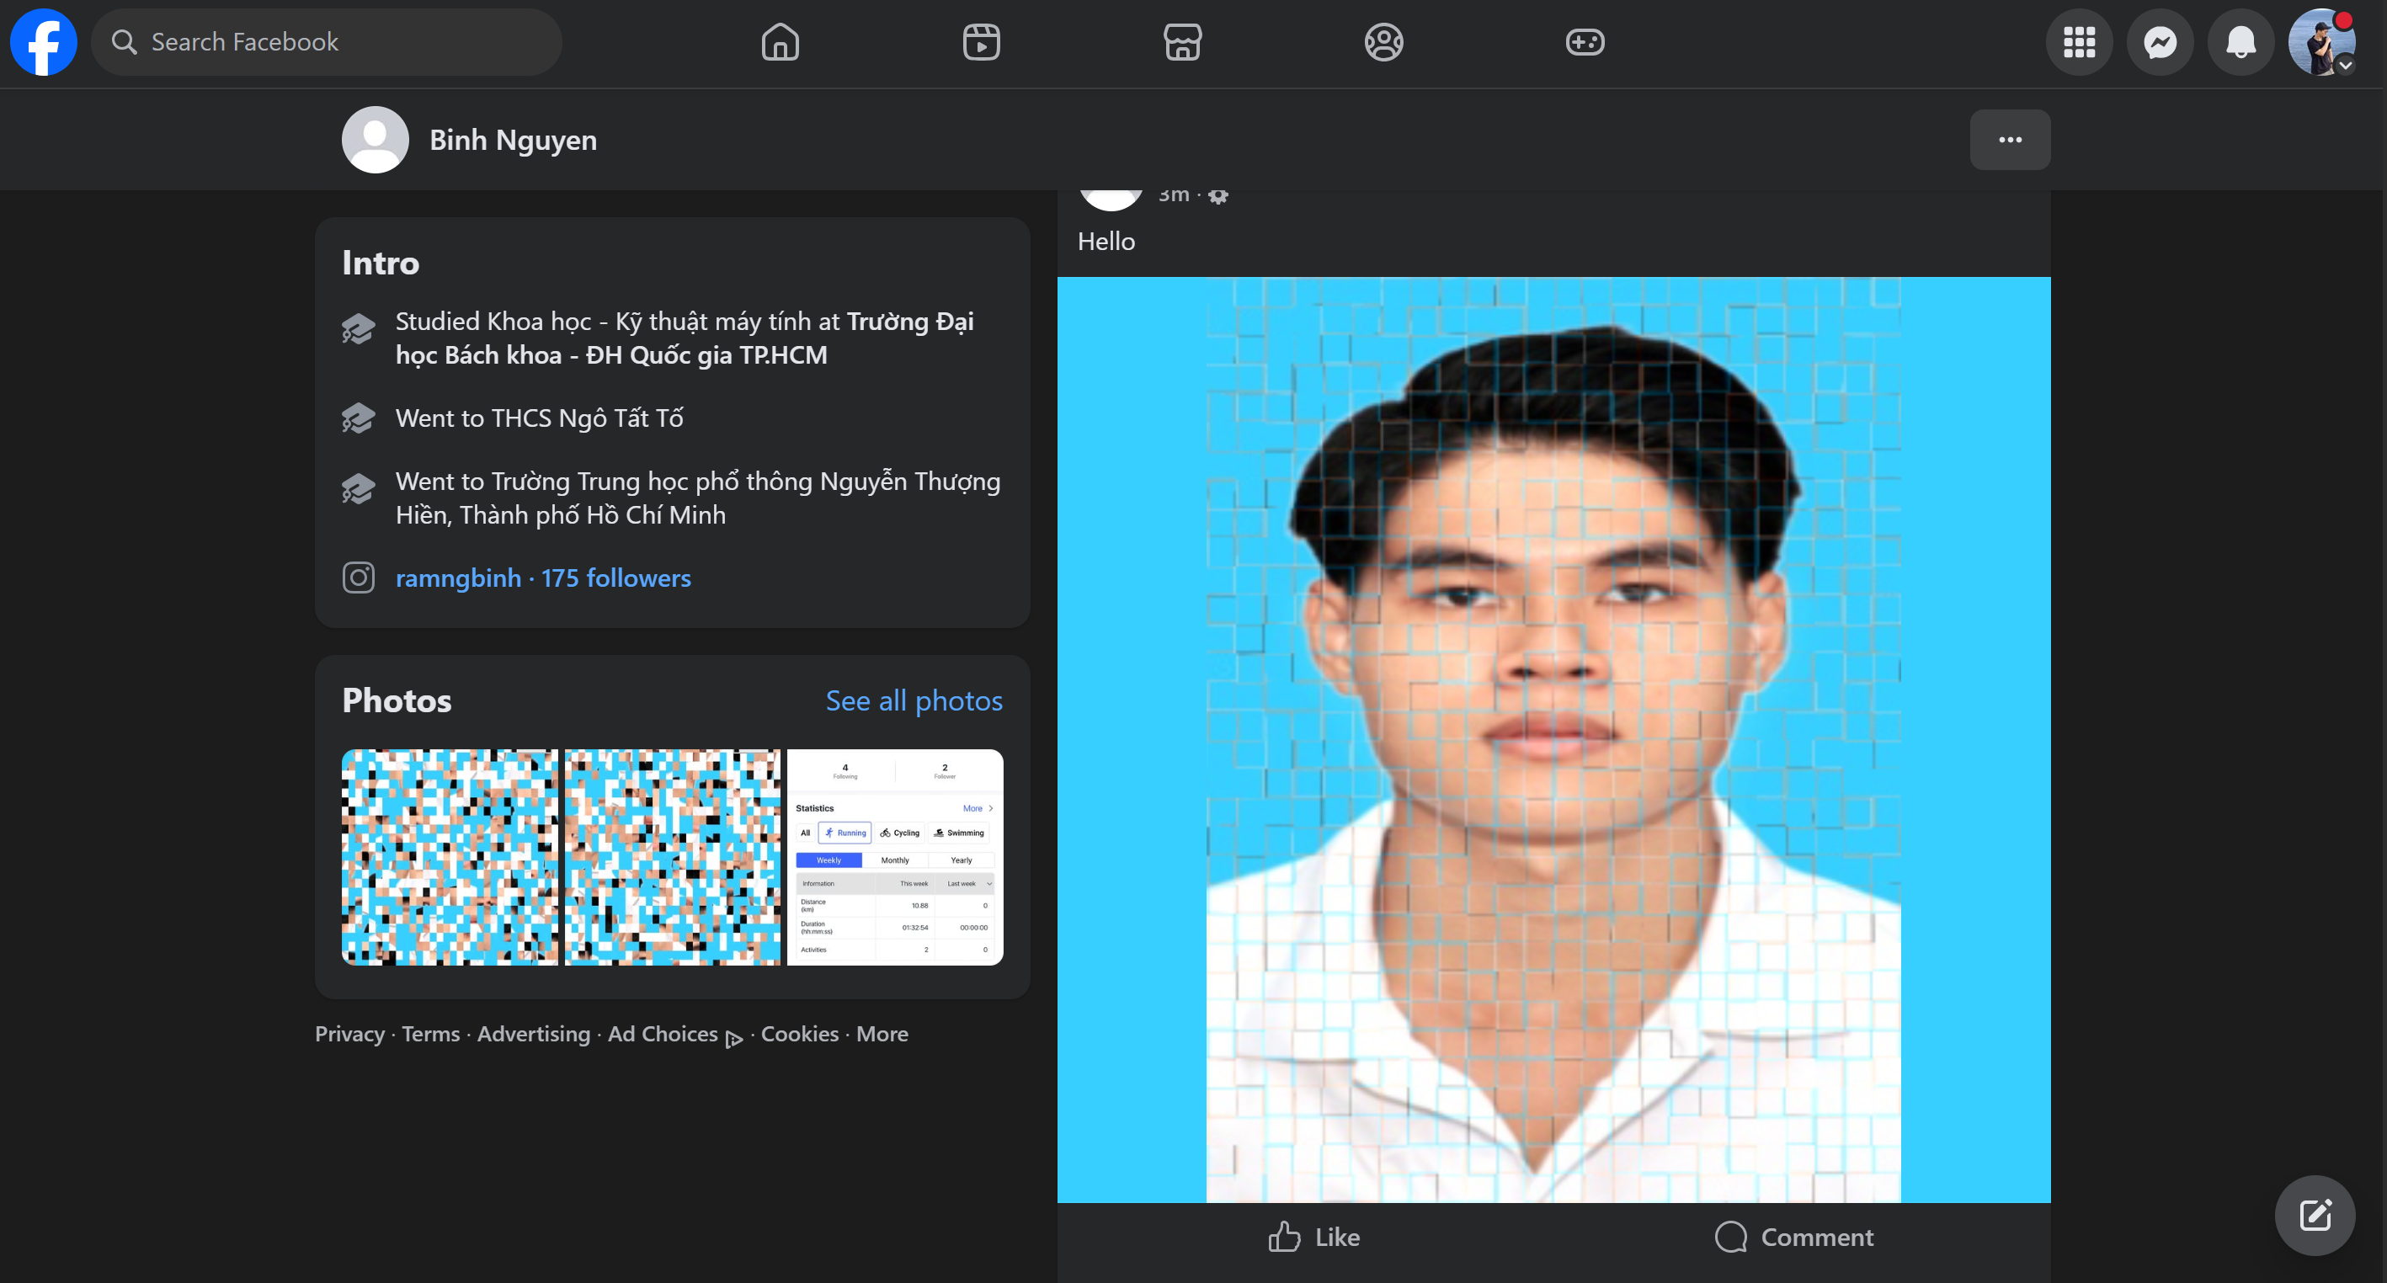Open the Gaming icon
This screenshot has height=1283, width=2387.
(1585, 43)
